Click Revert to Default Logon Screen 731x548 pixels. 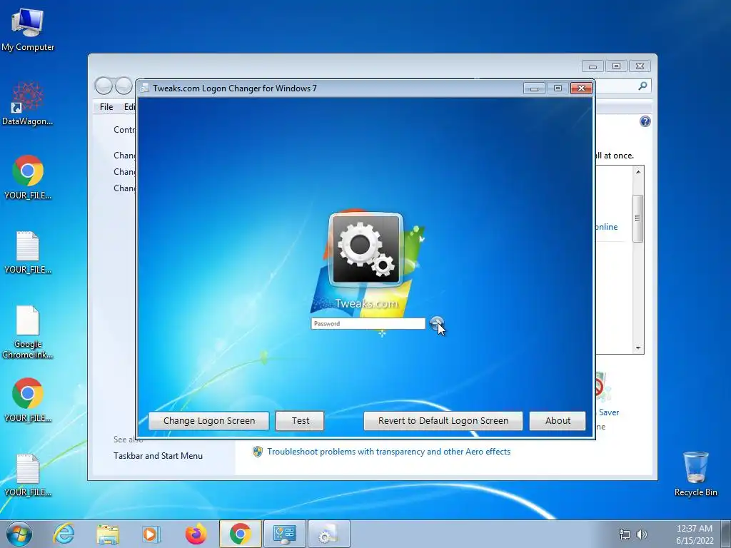tap(443, 421)
